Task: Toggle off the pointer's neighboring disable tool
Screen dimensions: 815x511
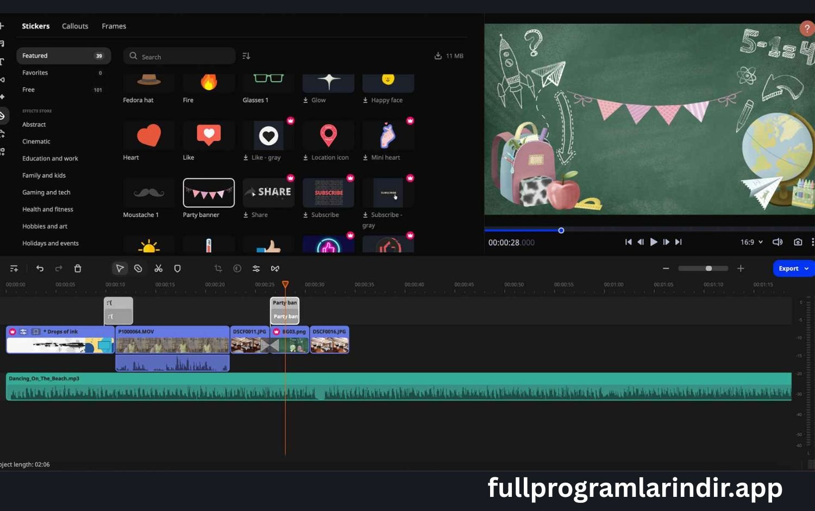Action: [138, 268]
